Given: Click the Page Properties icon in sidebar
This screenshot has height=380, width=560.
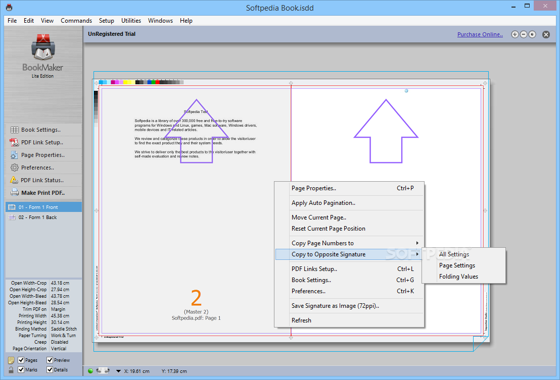Looking at the screenshot, I should click(x=14, y=155).
